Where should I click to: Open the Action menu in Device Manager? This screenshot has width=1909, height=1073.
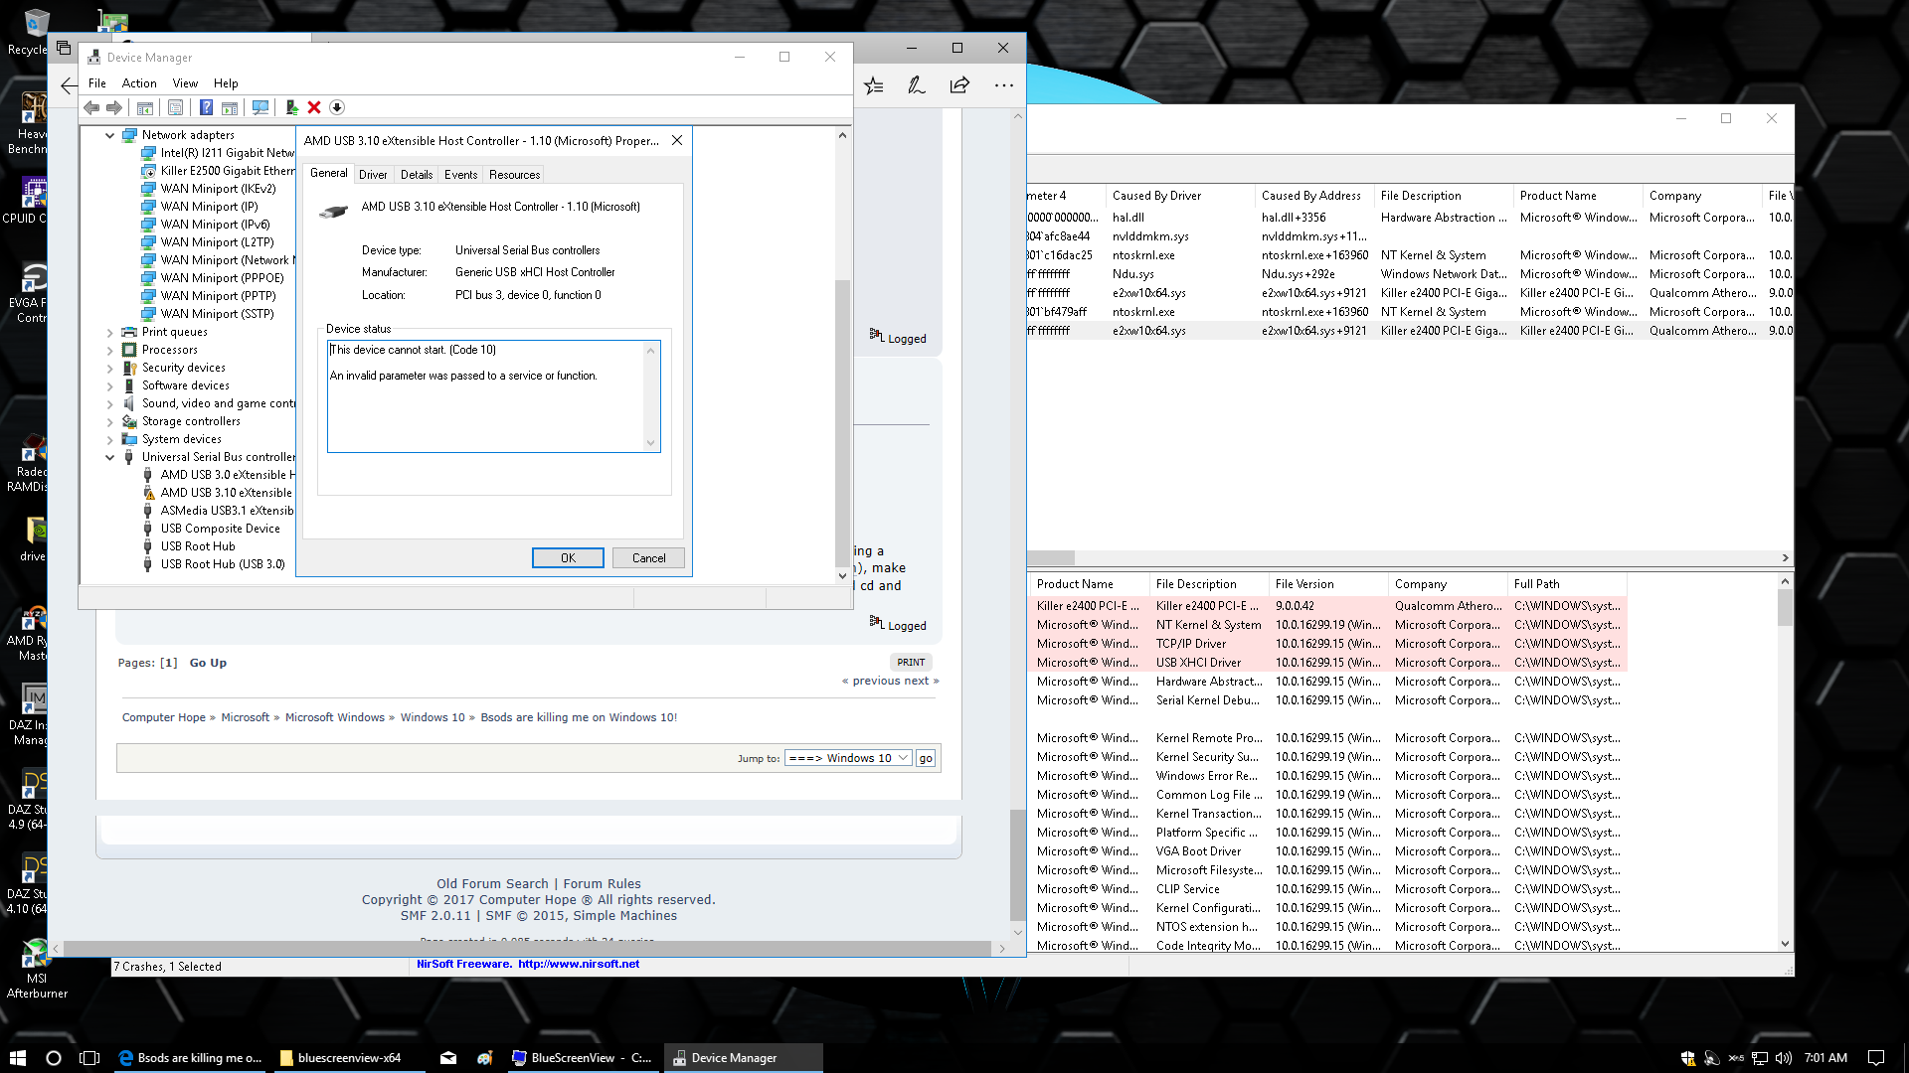pos(139,83)
